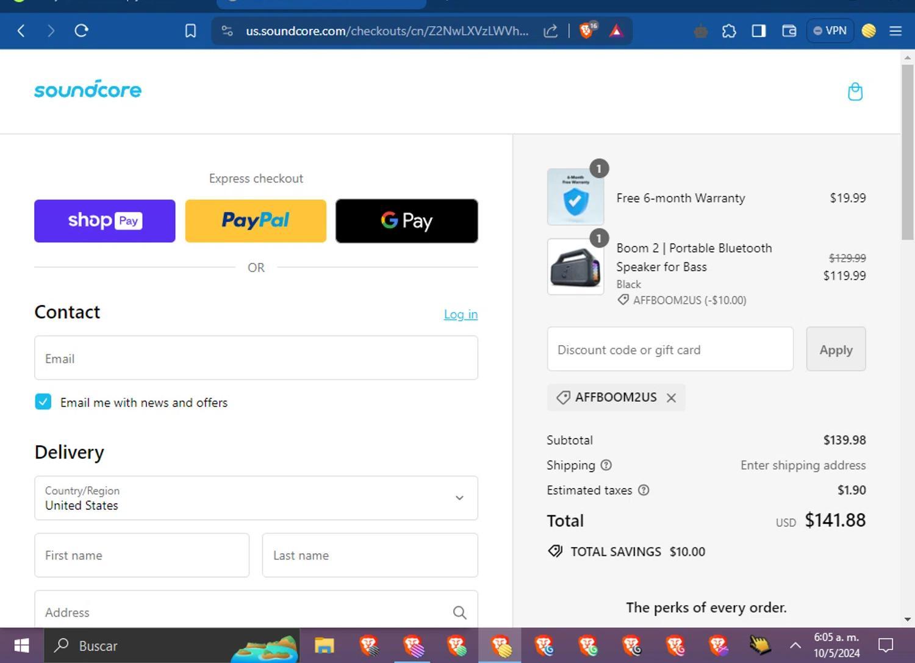This screenshot has height=663, width=915.
Task: Click the perks of every order heading
Action: pyautogui.click(x=706, y=607)
